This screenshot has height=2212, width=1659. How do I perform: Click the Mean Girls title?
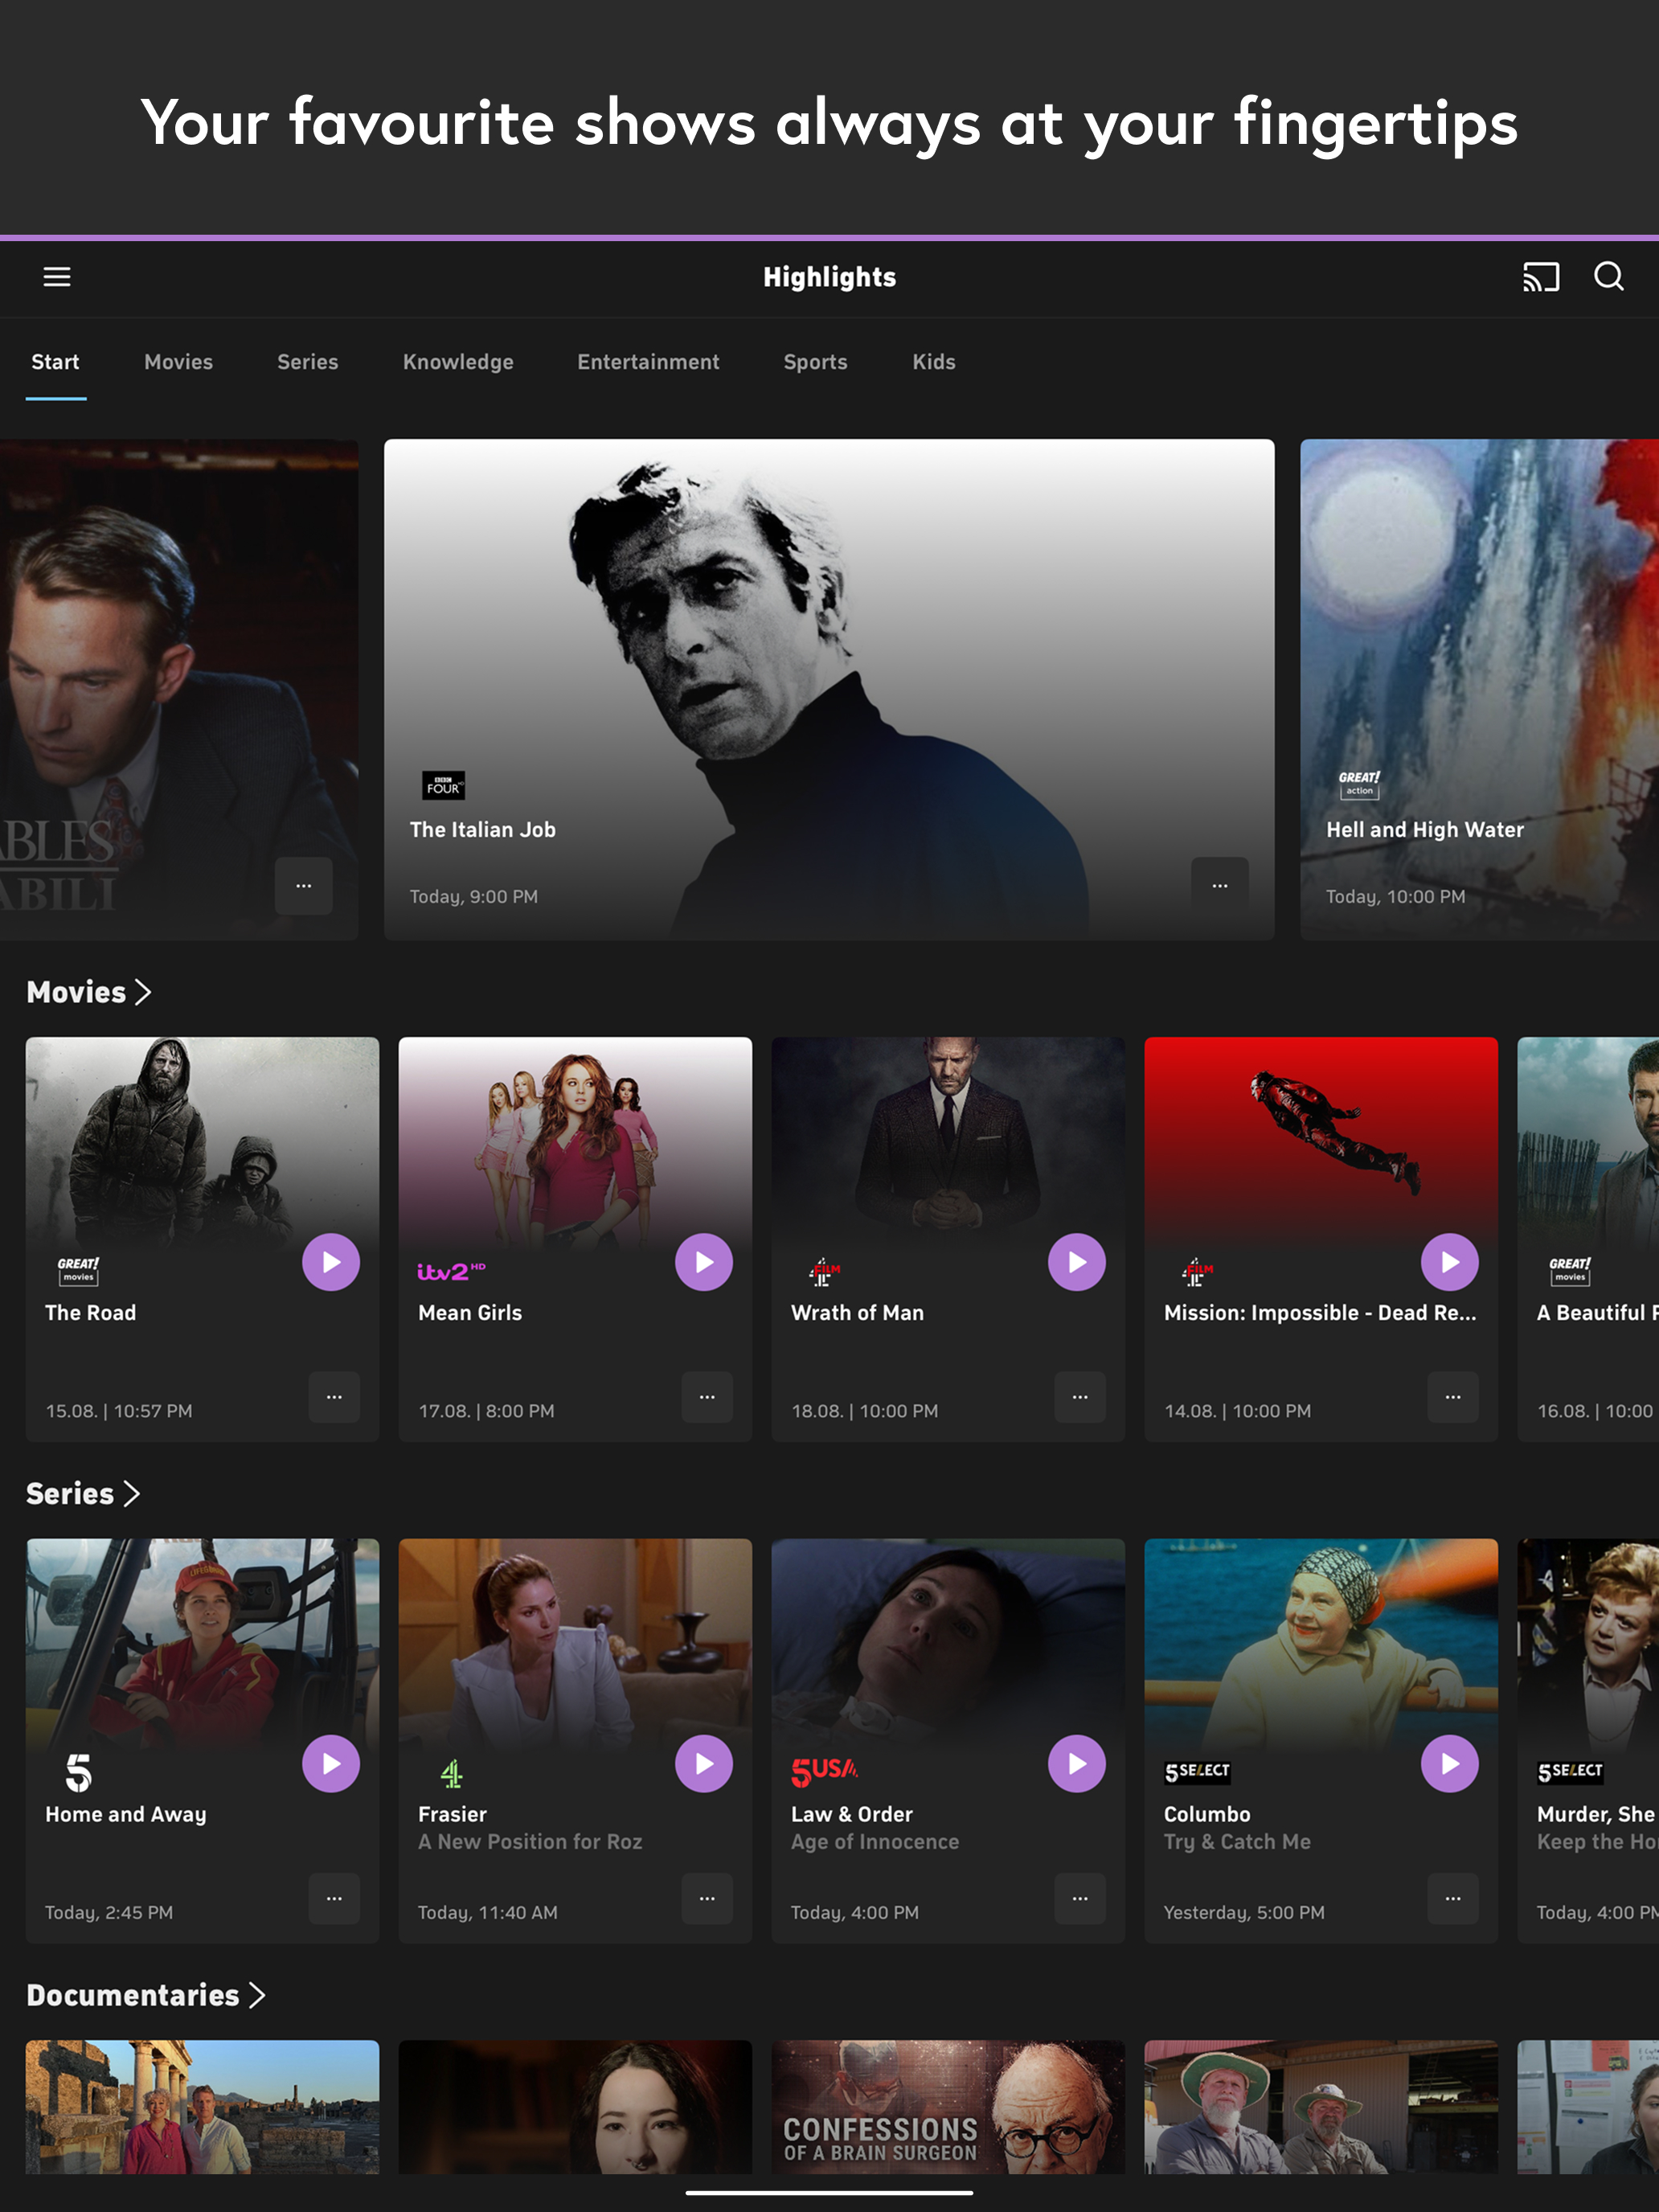pos(470,1313)
